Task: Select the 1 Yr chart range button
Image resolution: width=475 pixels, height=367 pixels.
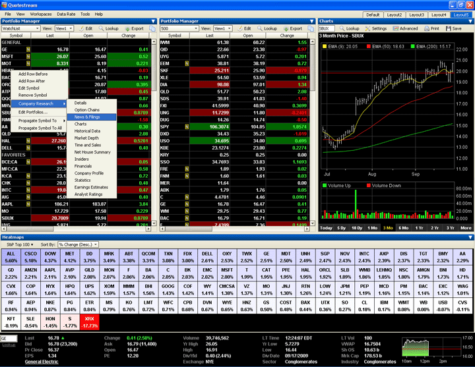Action: [435, 228]
